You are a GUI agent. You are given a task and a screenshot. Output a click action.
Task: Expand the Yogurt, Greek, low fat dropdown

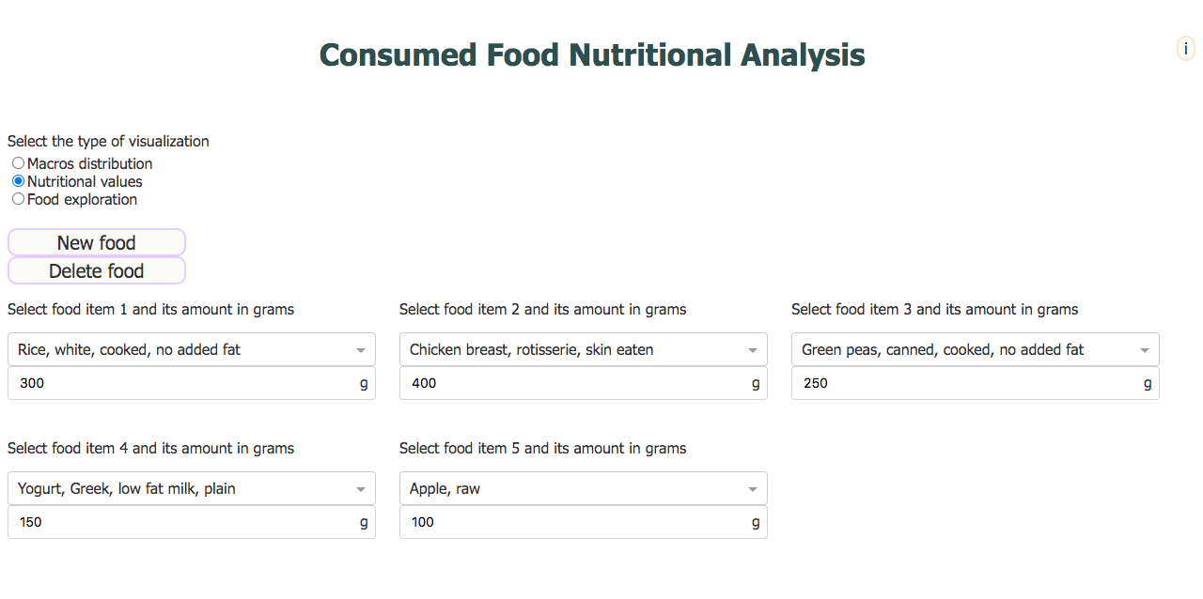192,488
